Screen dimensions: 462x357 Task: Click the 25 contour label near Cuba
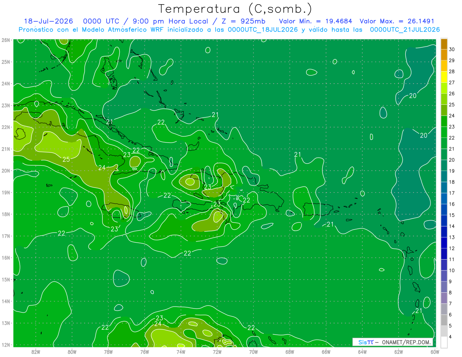pyautogui.click(x=66, y=159)
